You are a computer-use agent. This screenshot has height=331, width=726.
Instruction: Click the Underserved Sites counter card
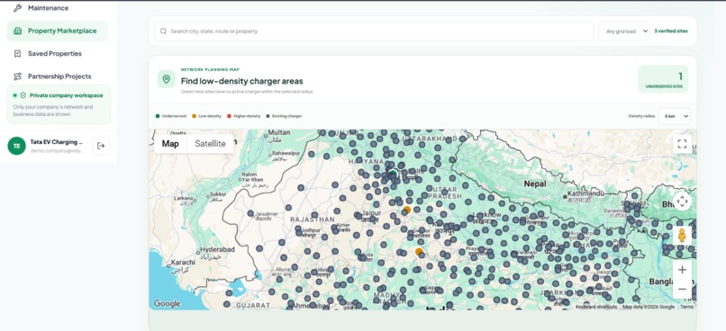coord(663,79)
